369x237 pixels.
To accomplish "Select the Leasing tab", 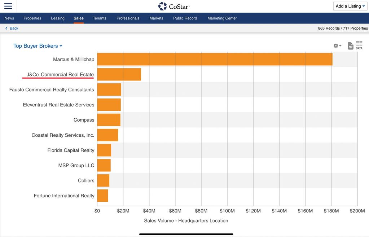I will point(58,18).
